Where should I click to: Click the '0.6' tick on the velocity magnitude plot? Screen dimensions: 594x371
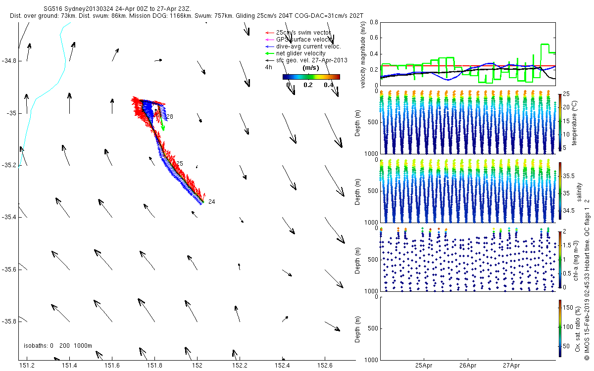pyautogui.click(x=374, y=38)
